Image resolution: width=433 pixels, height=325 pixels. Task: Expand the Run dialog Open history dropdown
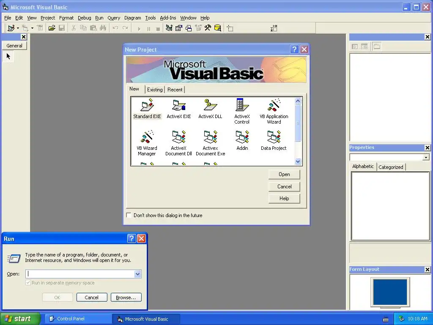pos(137,274)
